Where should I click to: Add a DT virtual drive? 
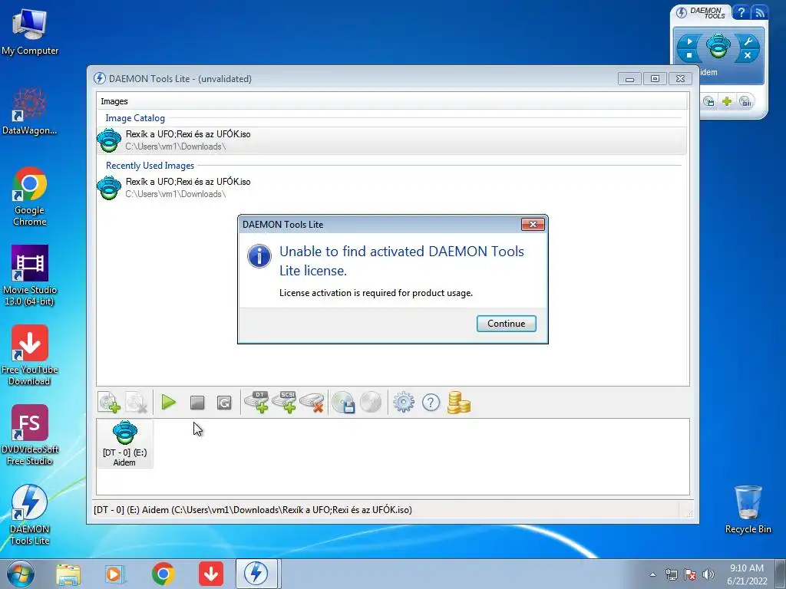pos(256,402)
